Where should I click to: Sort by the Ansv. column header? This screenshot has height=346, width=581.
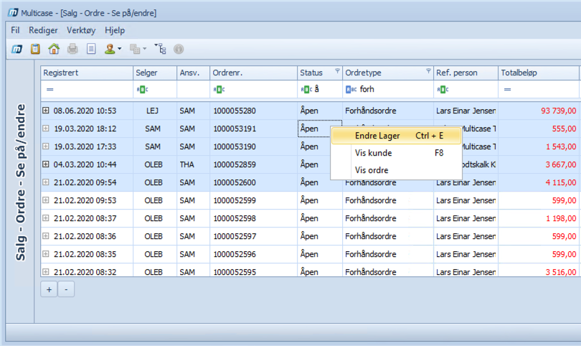pos(194,73)
